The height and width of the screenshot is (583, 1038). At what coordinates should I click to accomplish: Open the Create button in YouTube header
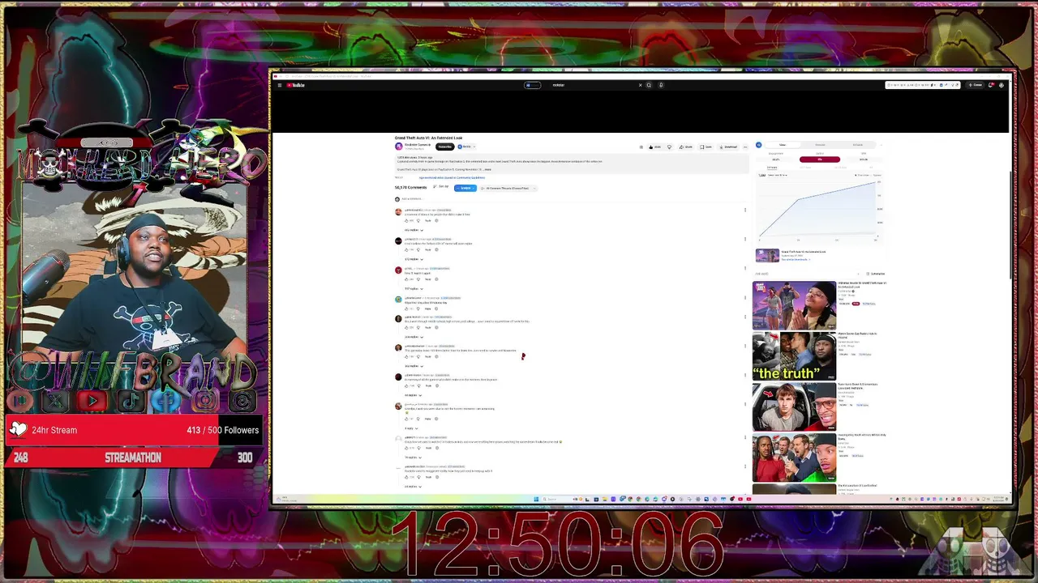click(976, 85)
